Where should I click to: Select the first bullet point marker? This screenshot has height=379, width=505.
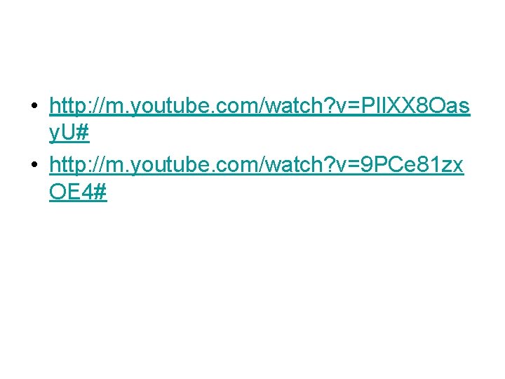point(34,105)
